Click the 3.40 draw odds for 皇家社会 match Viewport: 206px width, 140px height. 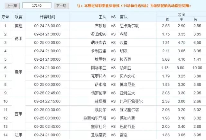point(182,127)
